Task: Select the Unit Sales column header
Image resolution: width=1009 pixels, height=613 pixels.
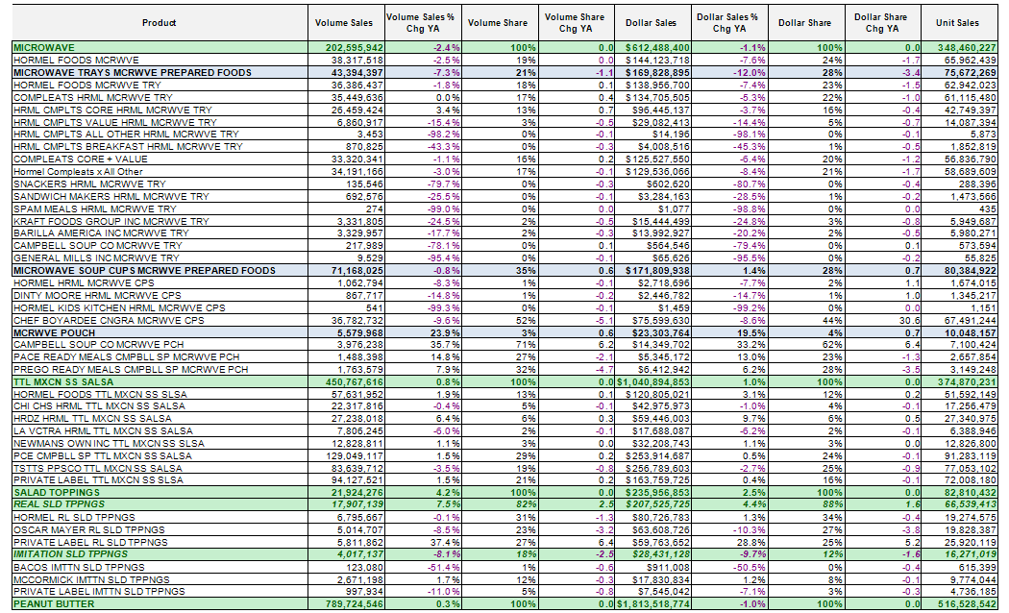Action: tap(956, 23)
